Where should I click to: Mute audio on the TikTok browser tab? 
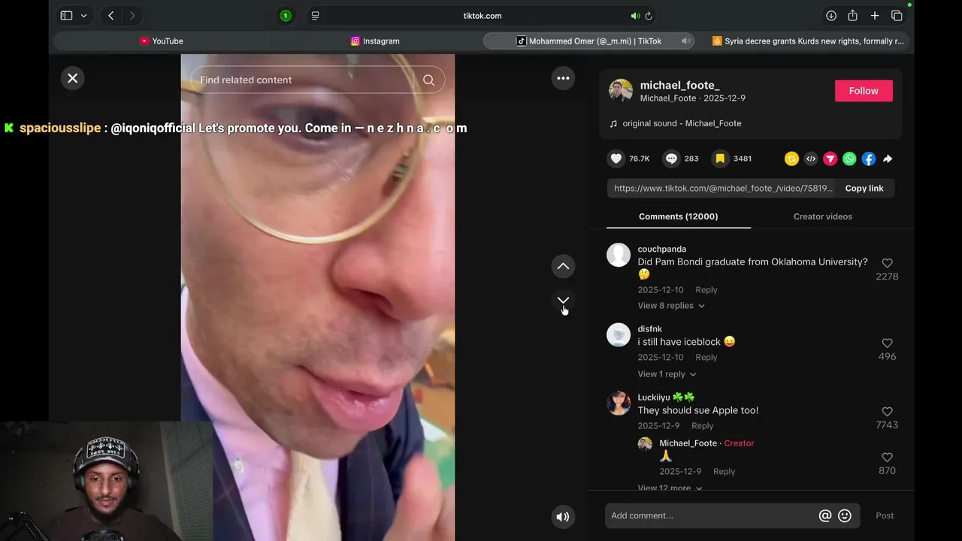pos(685,41)
